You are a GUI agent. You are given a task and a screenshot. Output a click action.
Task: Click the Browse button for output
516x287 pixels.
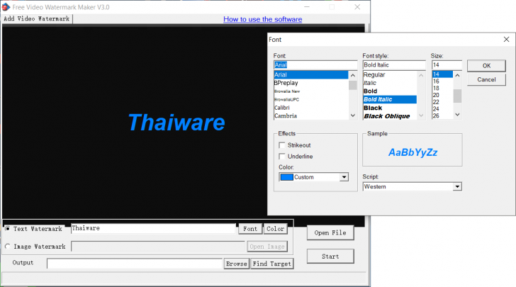tap(236, 264)
